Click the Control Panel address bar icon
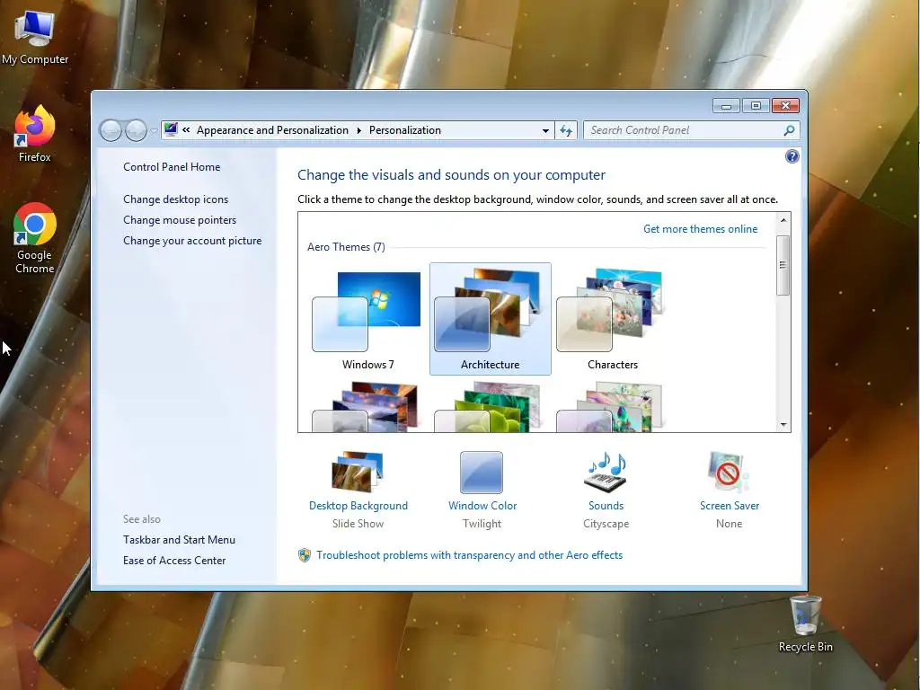Image resolution: width=920 pixels, height=690 pixels. [171, 129]
